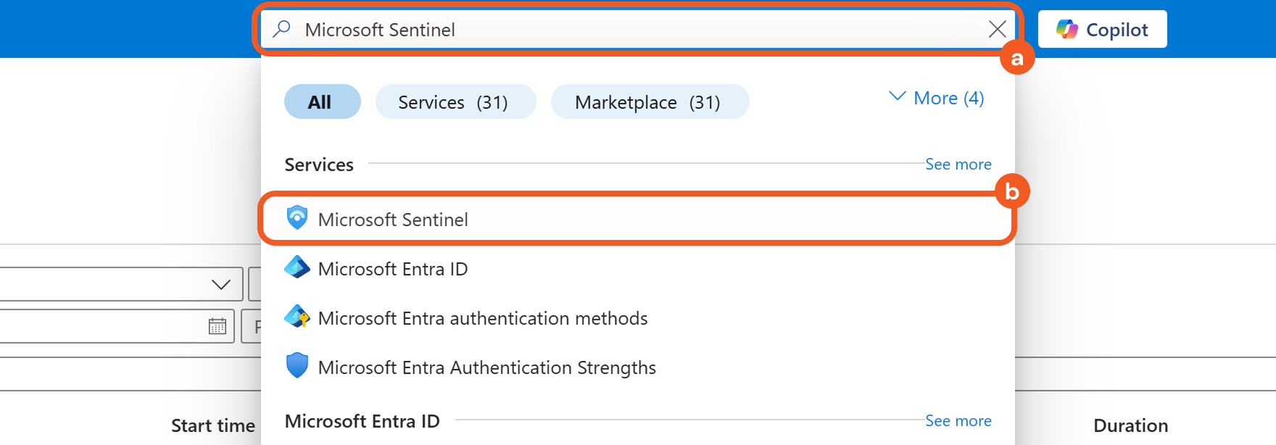The image size is (1276, 445).
Task: Click the Microsoft Sentinel shield icon
Action: [297, 217]
